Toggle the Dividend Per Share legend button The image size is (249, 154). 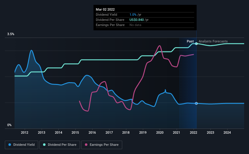tap(60, 145)
